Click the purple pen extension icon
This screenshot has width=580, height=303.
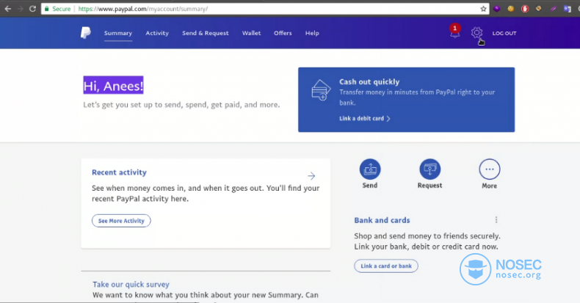[x=553, y=9]
